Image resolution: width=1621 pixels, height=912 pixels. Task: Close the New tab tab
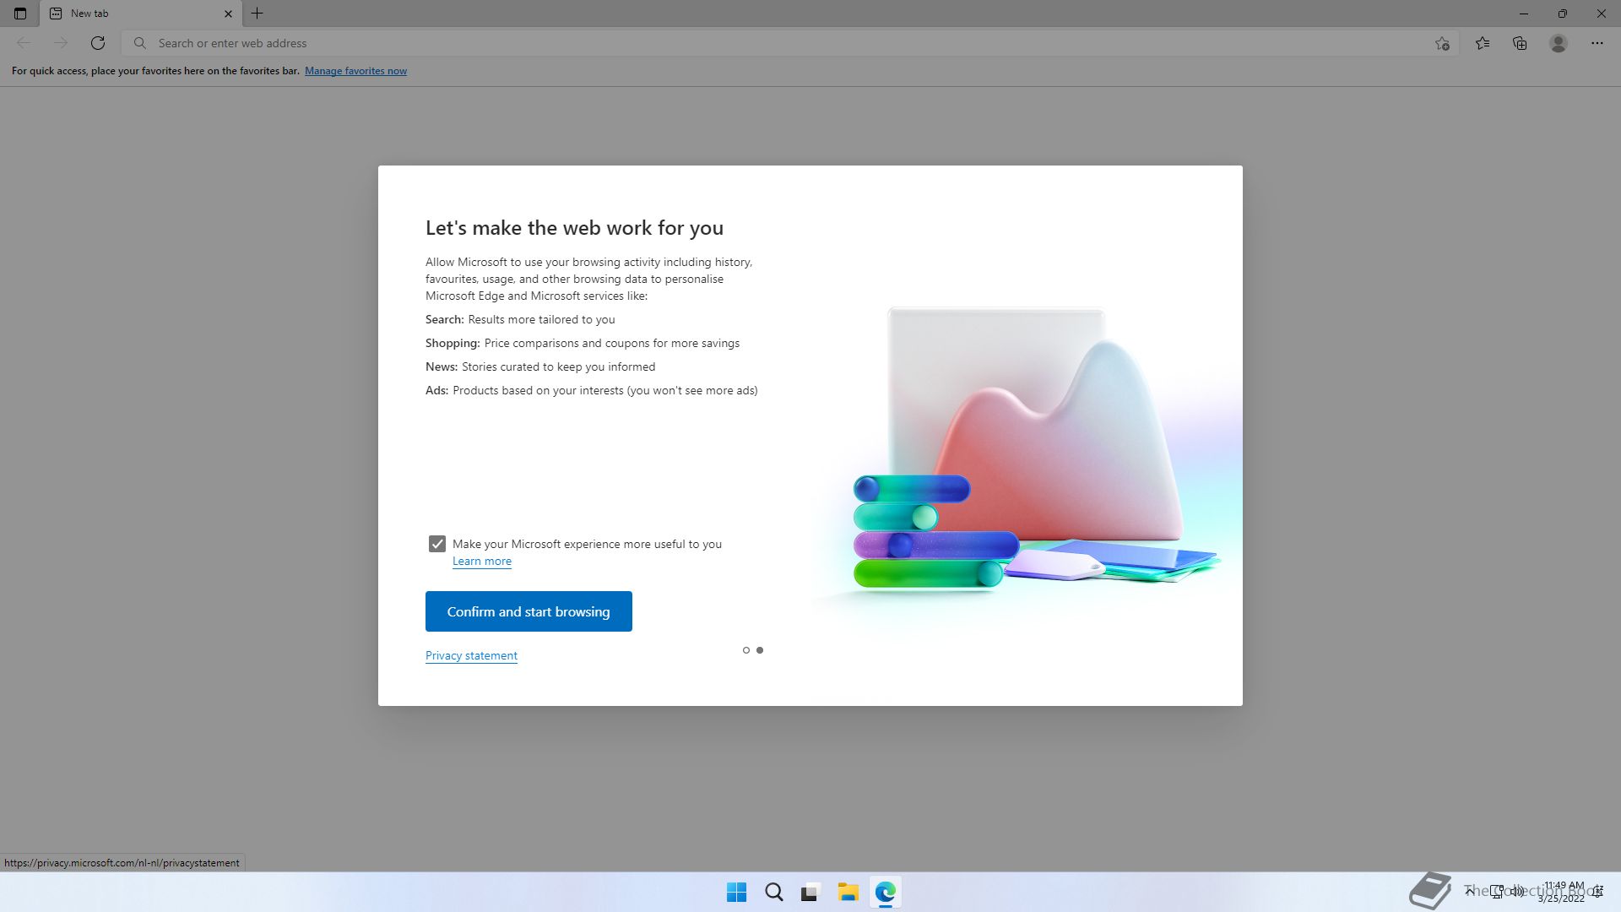click(x=228, y=14)
